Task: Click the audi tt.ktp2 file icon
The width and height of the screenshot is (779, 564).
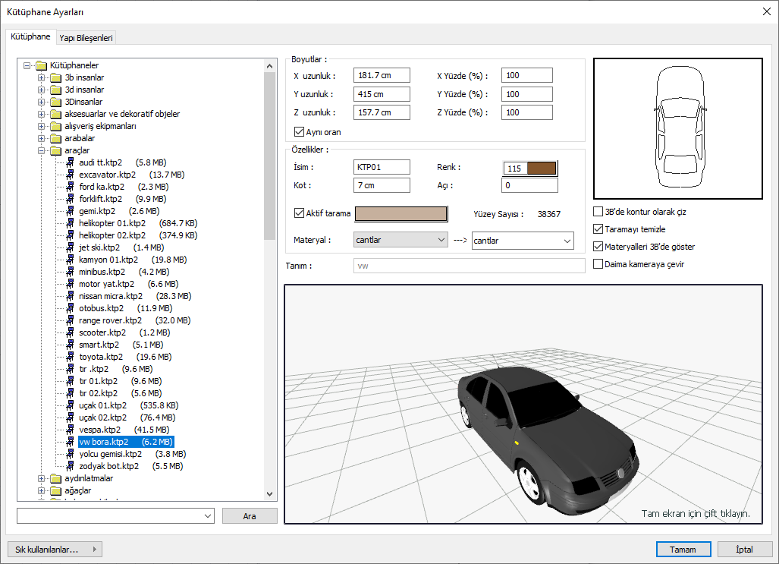Action: 71,162
